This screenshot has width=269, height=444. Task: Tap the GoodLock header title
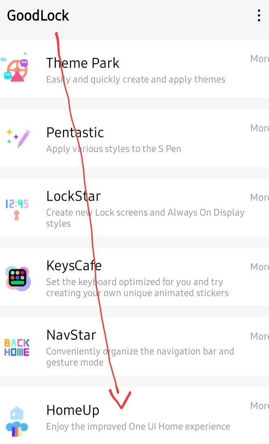[x=38, y=15]
